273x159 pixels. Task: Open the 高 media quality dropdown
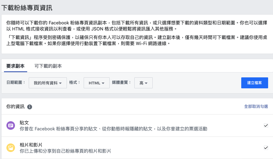144,83
